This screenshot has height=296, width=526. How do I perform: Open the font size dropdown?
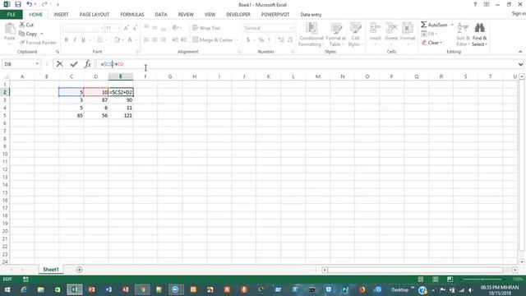point(118,28)
